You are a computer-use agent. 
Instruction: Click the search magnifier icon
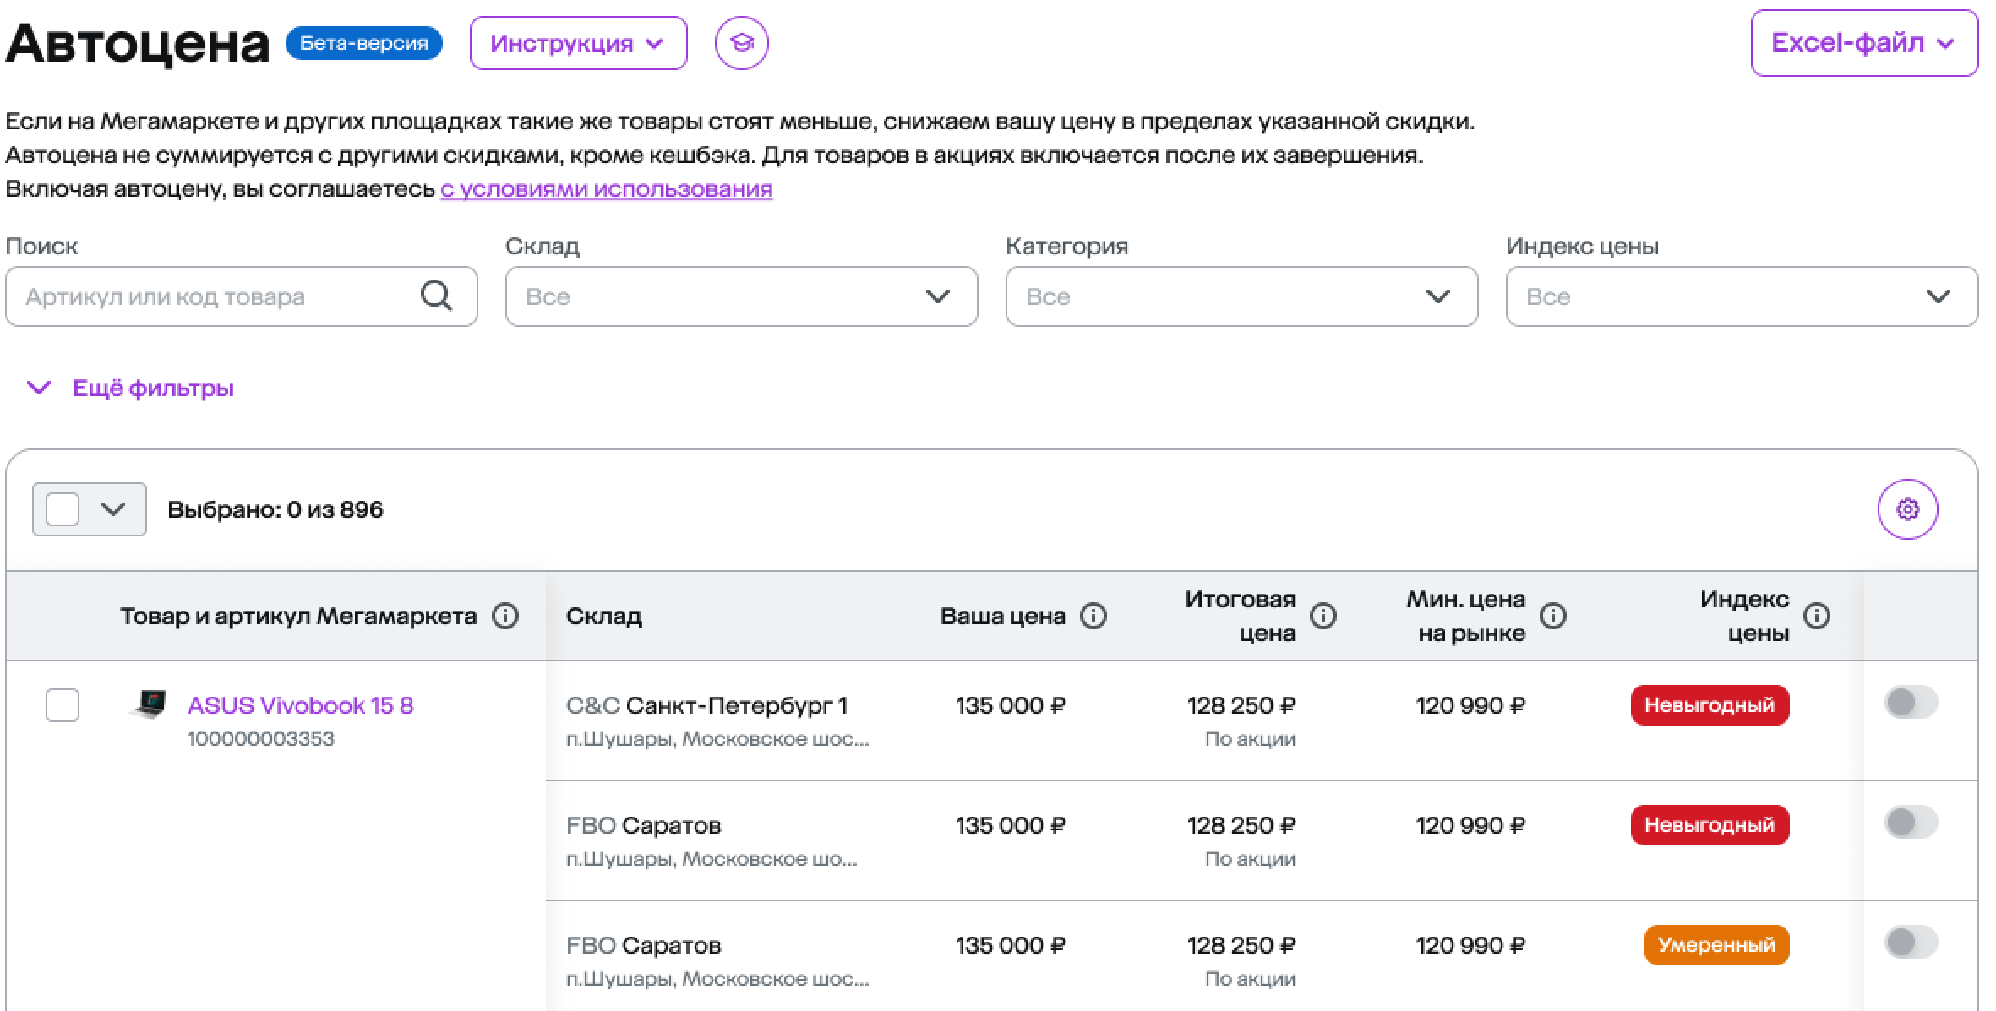436,296
